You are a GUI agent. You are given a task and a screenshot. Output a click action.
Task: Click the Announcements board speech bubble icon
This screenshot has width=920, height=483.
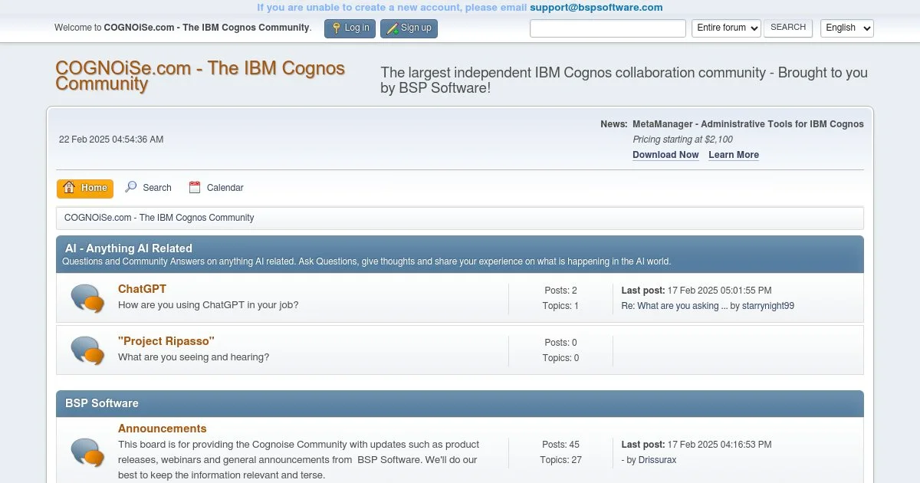pos(87,452)
